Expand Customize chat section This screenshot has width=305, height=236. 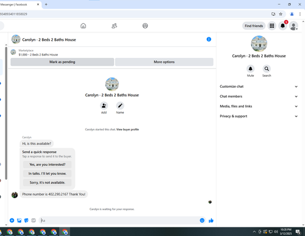tap(259, 87)
